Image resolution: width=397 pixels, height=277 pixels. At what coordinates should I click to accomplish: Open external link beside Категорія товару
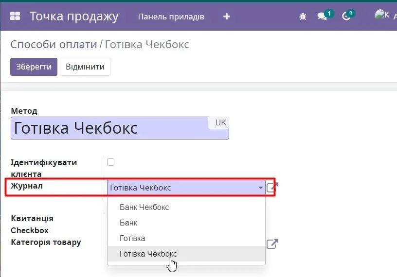272,244
